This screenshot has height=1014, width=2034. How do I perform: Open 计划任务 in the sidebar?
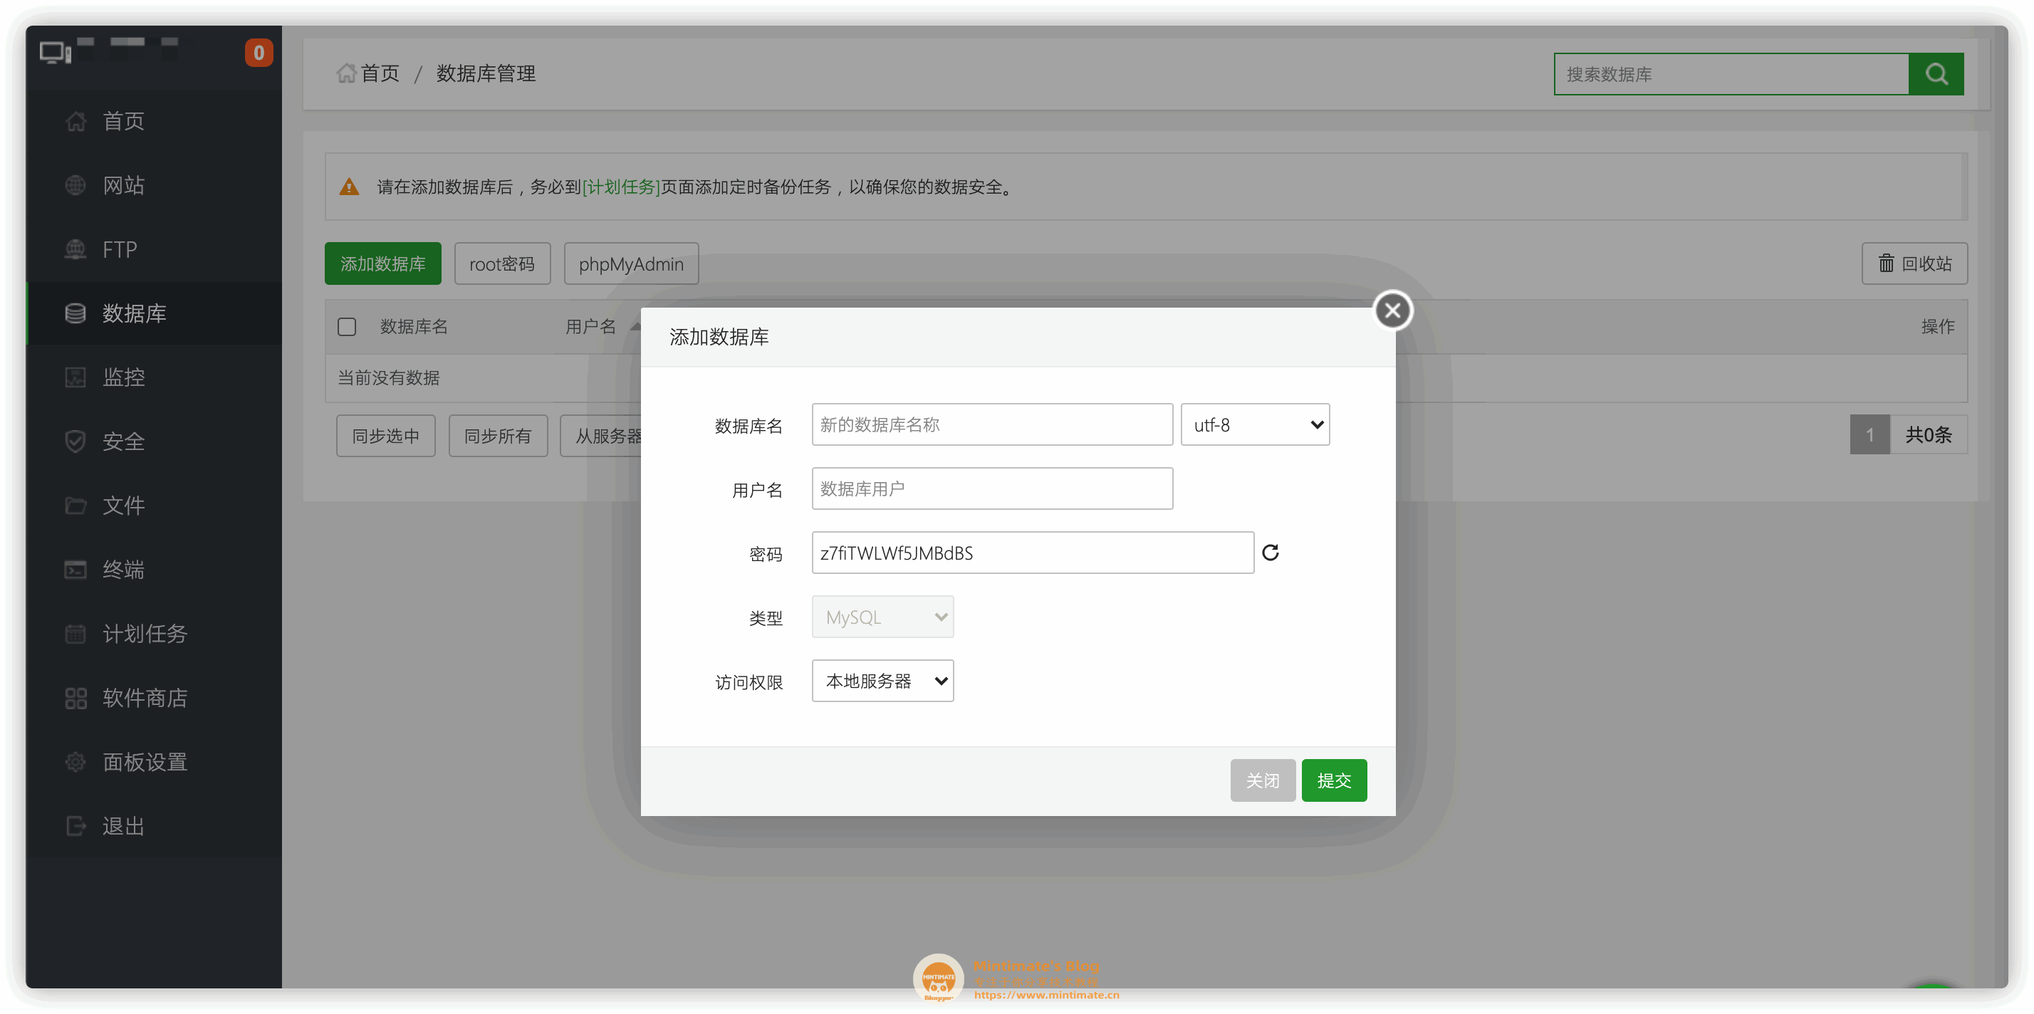coord(154,633)
